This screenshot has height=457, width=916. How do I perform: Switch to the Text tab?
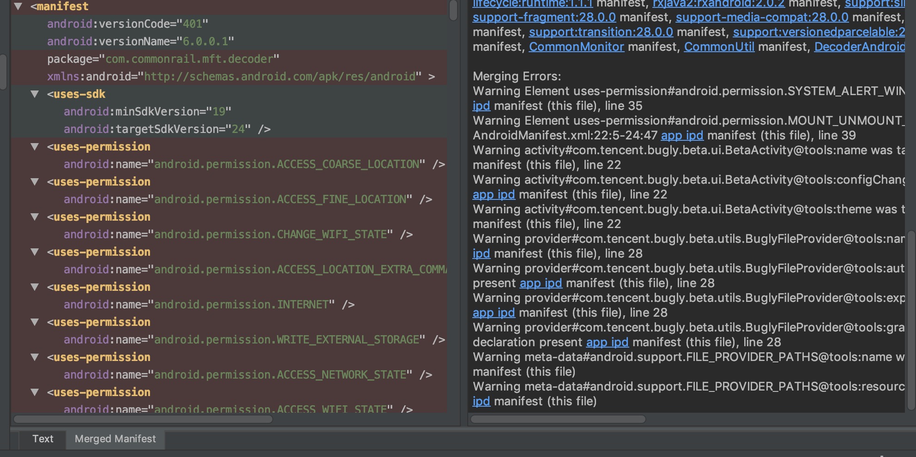click(43, 439)
